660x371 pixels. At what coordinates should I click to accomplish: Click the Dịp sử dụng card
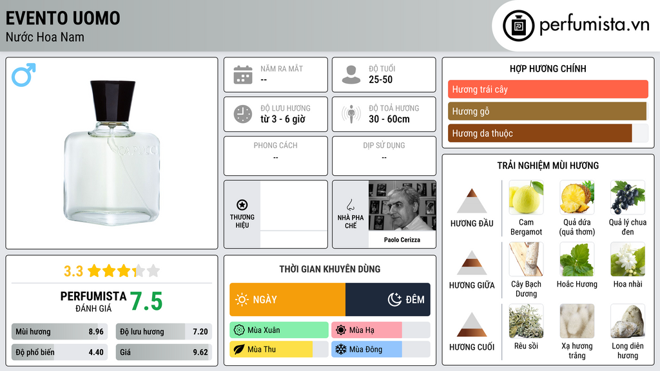click(x=384, y=156)
